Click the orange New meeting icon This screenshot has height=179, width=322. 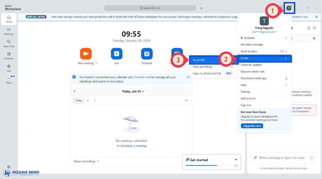coord(86,54)
